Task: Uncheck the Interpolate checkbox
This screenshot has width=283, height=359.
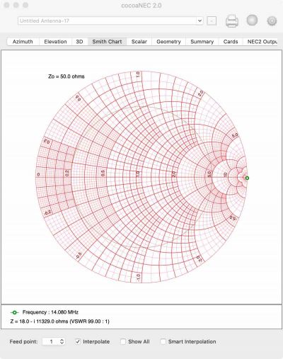Action: [78, 341]
